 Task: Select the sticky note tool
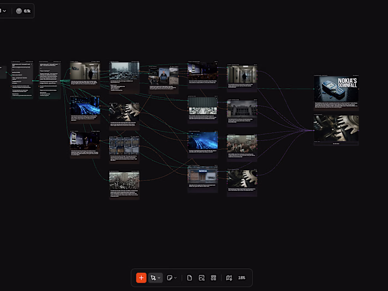tap(170, 278)
